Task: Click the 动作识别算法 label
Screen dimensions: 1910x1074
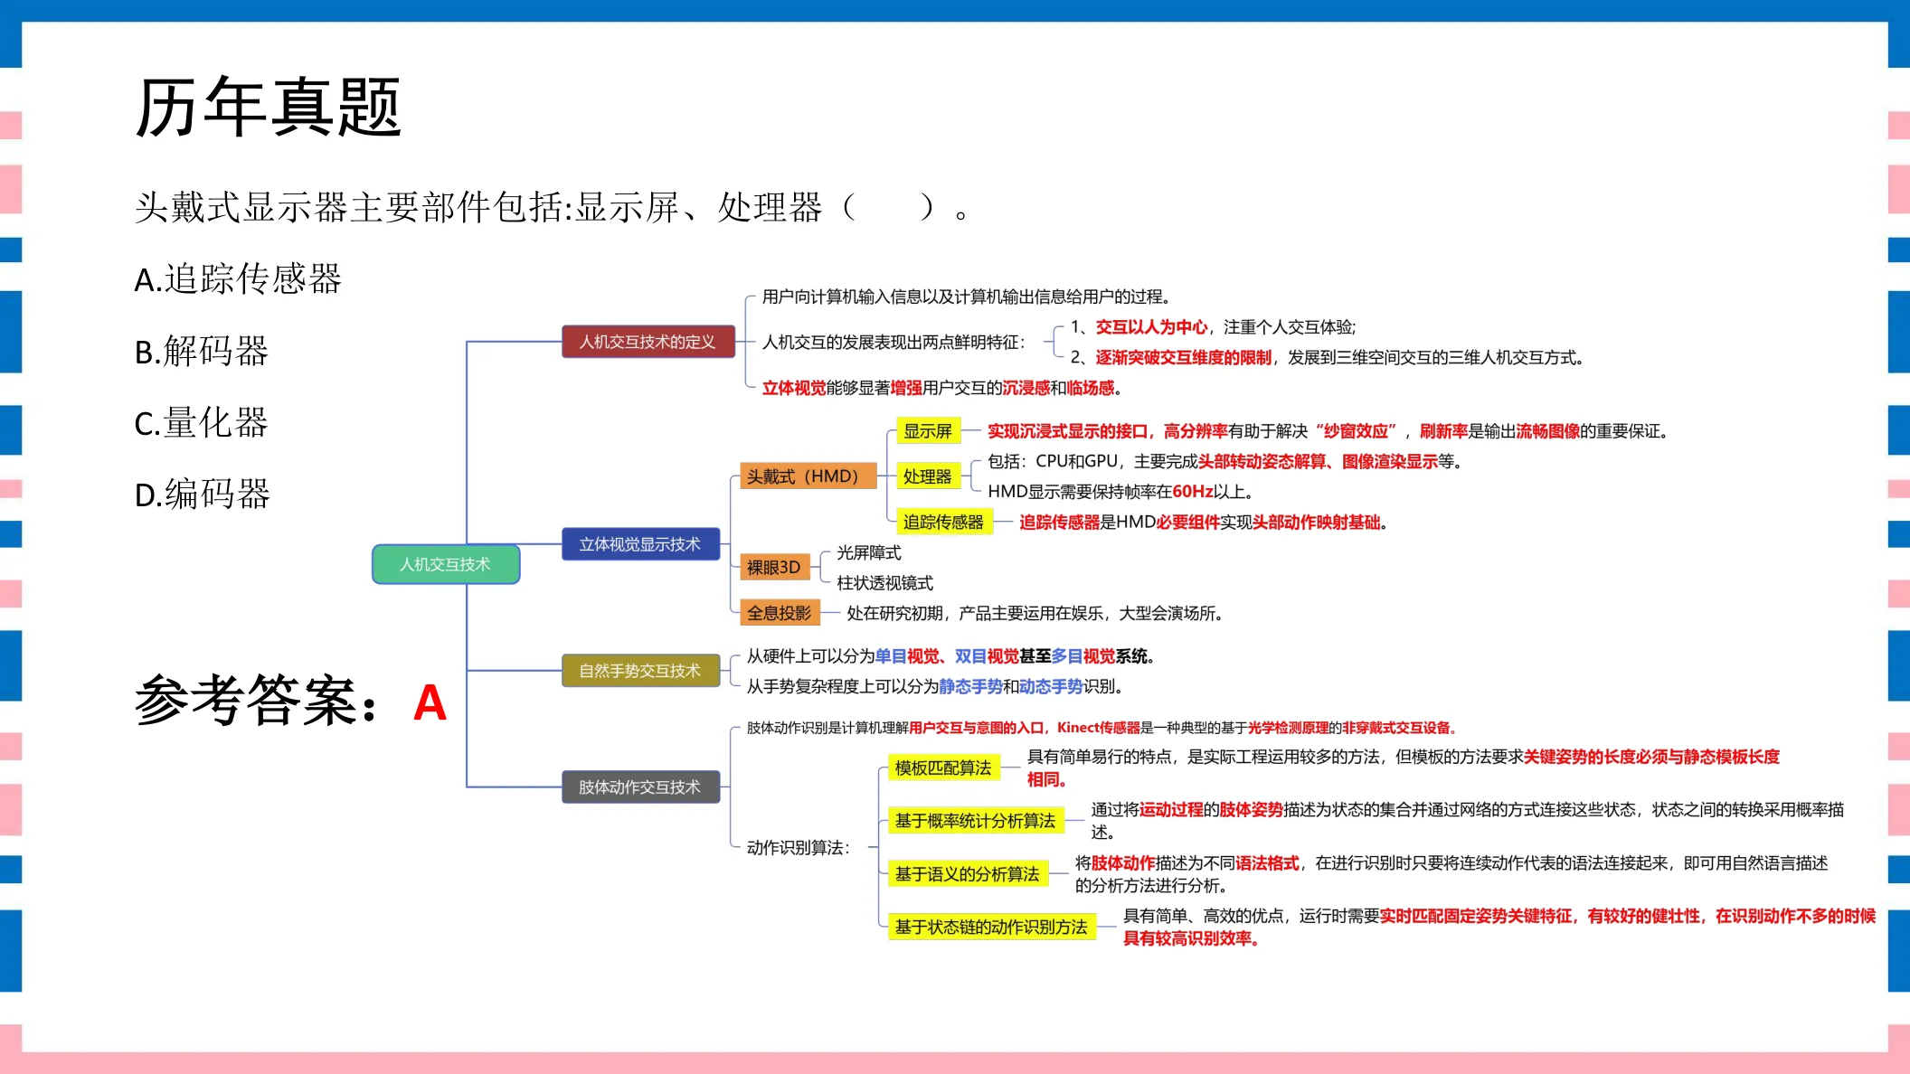Action: click(799, 848)
